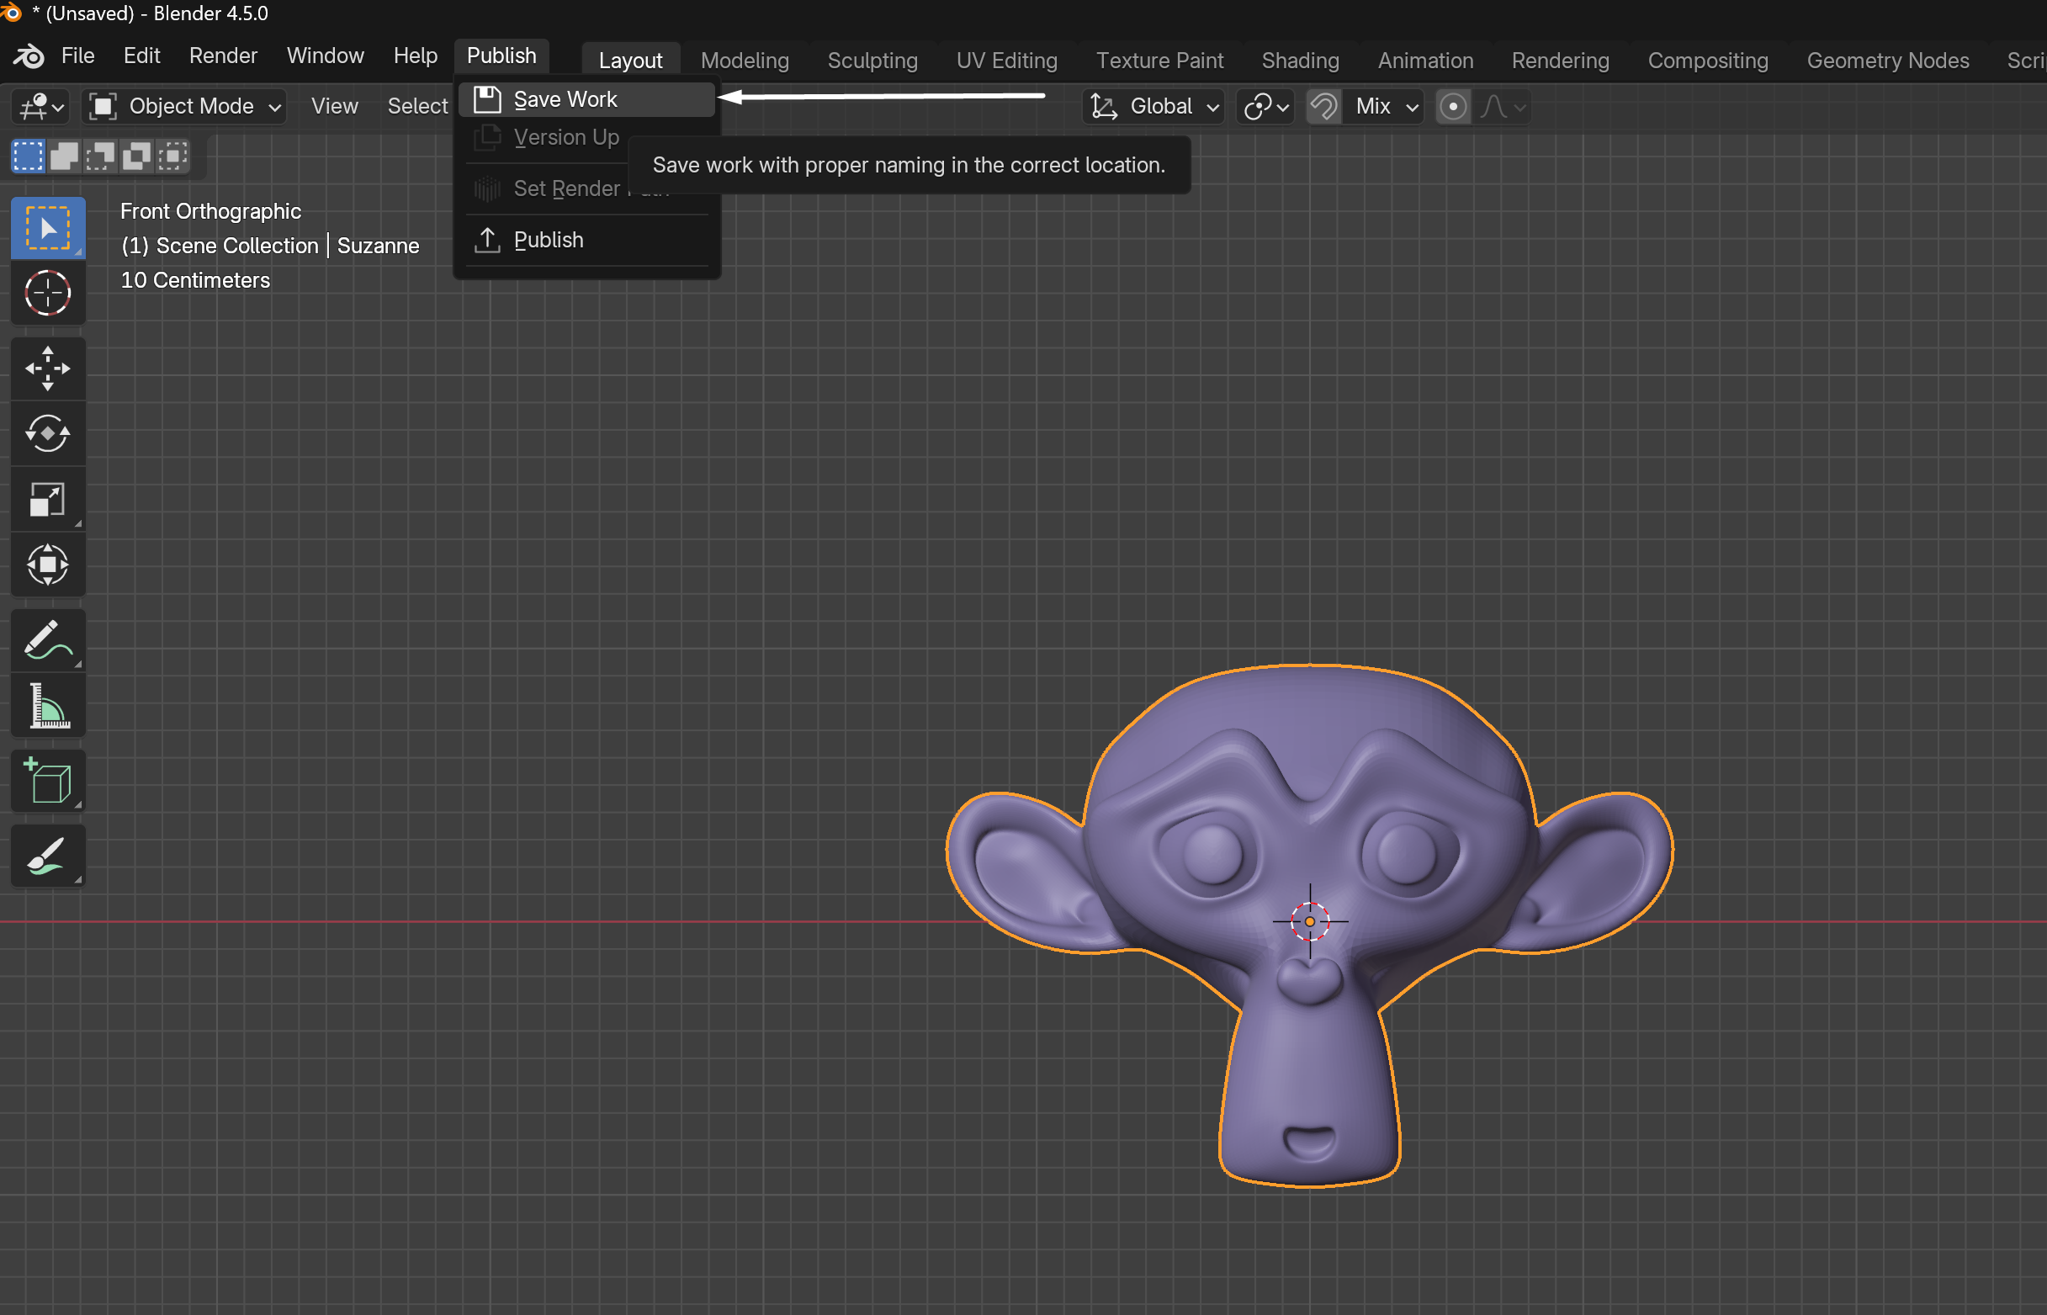The height and width of the screenshot is (1315, 2047).
Task: Select the brush tool below Add Cube
Action: [48, 856]
